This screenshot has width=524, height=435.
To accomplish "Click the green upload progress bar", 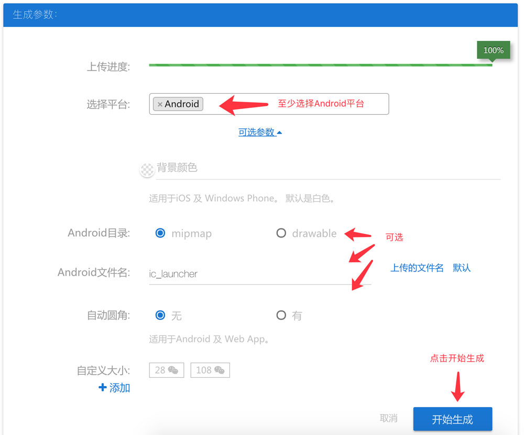I will (x=320, y=65).
